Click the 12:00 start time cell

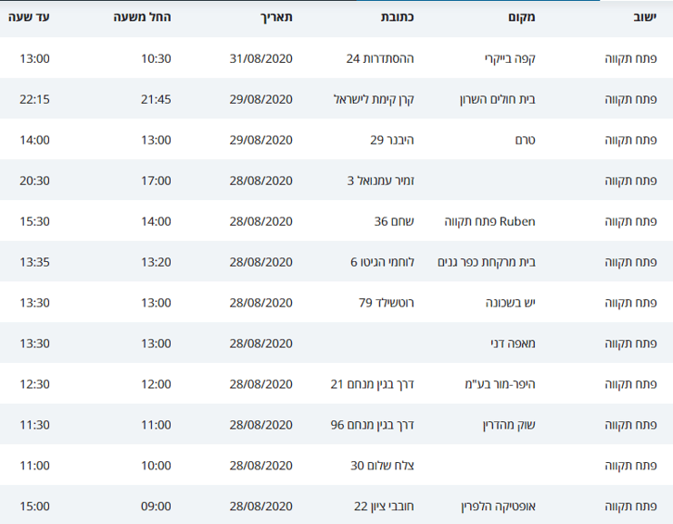click(156, 385)
